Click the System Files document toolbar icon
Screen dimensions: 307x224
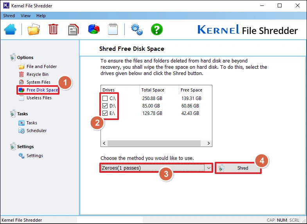tap(73, 30)
